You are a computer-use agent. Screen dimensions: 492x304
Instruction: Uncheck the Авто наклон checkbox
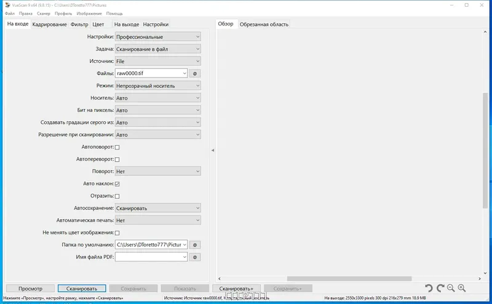tap(117, 184)
